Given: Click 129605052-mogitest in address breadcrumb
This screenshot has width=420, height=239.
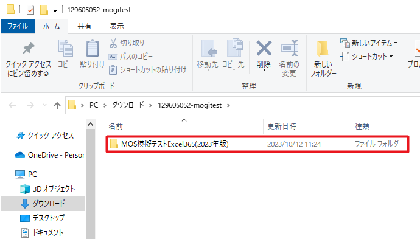Looking at the screenshot, I should tap(190, 105).
